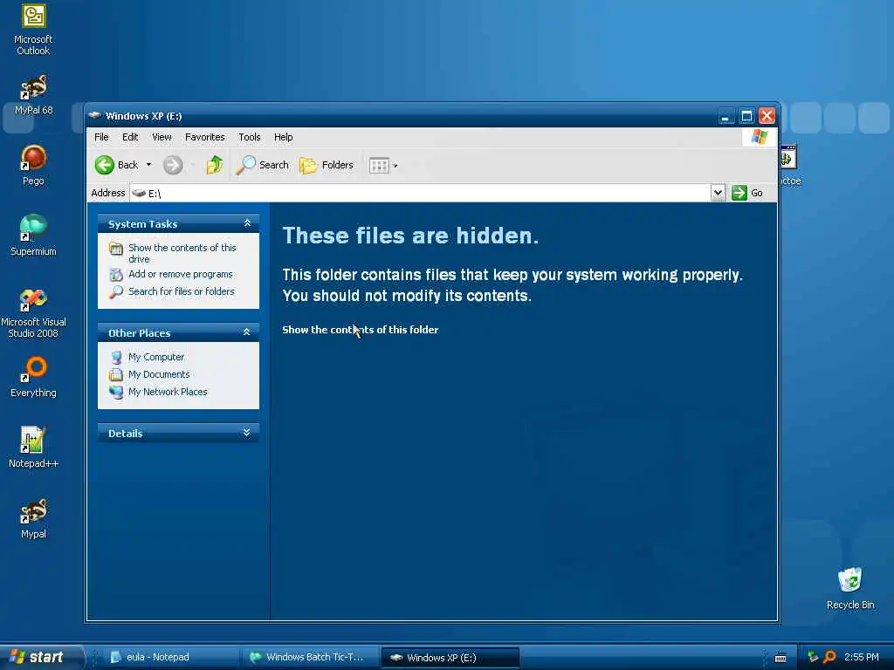Viewport: 894px width, 670px height.
Task: Open the Edit menu
Action: 130,137
